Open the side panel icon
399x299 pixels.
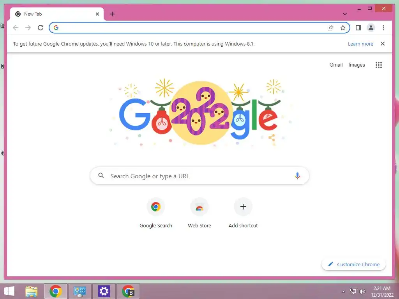tap(358, 28)
